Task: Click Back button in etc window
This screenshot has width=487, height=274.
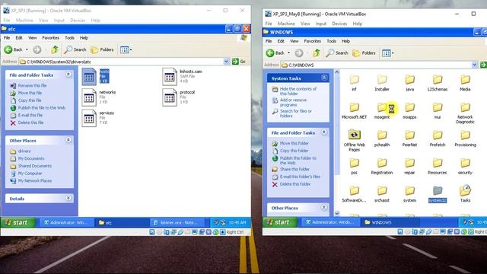Action: pos(14,49)
